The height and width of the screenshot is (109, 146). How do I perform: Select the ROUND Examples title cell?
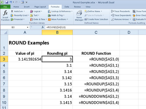[x=25, y=43]
